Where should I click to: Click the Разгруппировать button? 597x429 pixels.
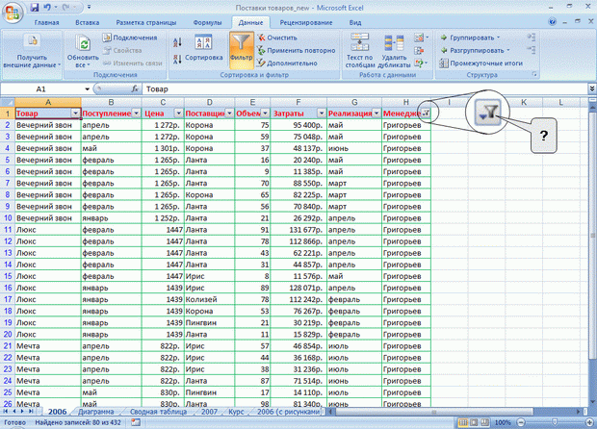coord(476,50)
